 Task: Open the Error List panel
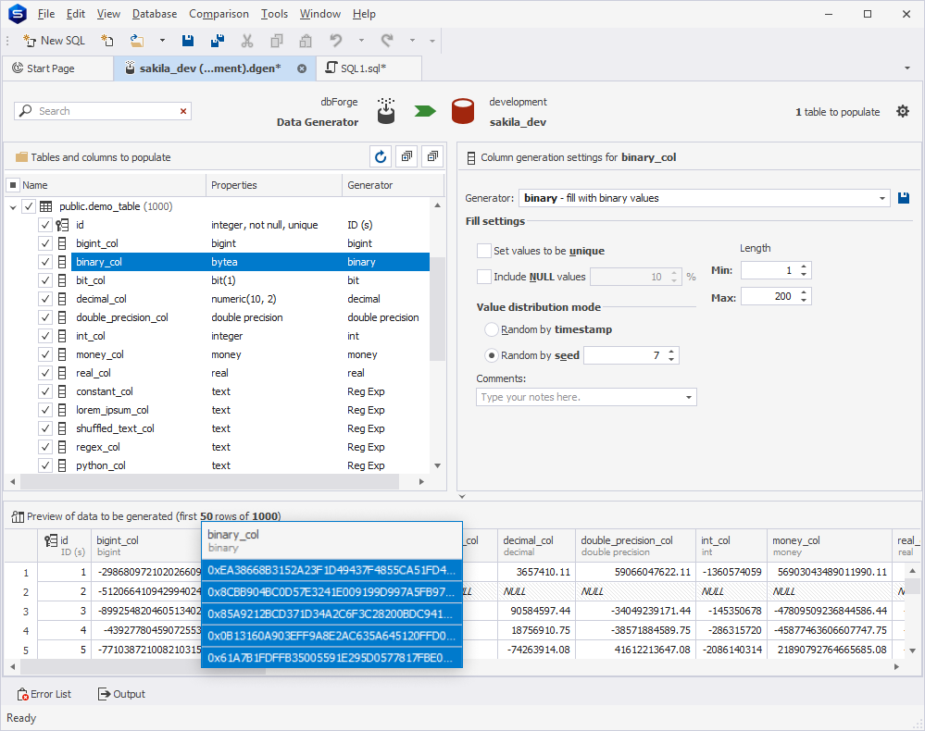click(44, 694)
